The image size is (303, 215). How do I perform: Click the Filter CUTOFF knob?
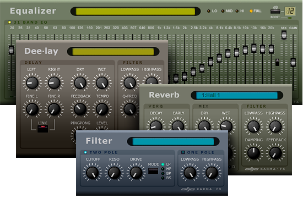click(92, 172)
